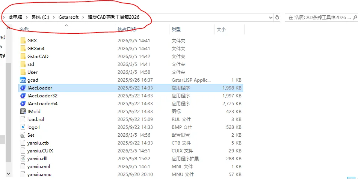This screenshot has width=358, height=179.
Task: Click navigation pane scroll up arrow
Action: pos(8,28)
